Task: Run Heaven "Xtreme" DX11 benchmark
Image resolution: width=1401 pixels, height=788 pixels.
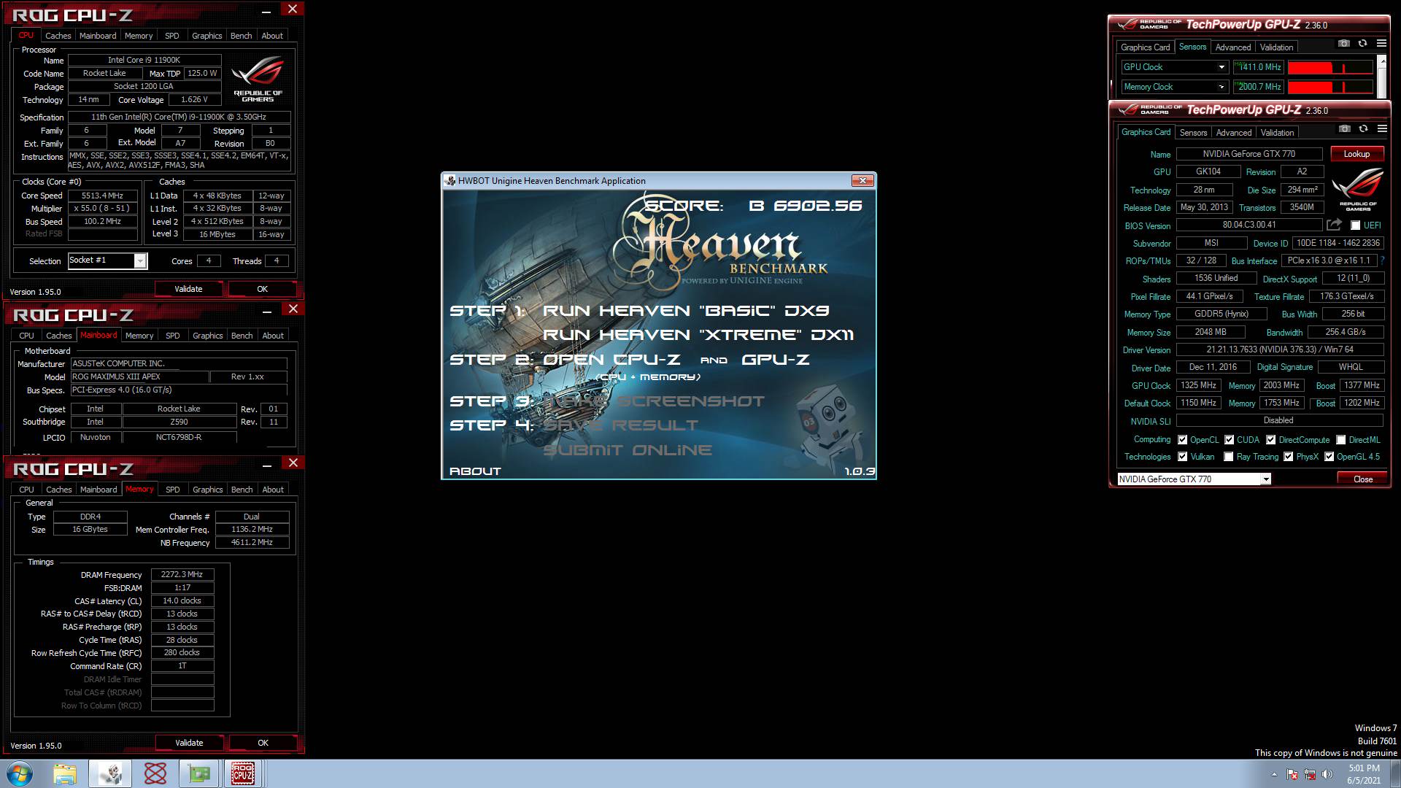Action: pos(698,335)
